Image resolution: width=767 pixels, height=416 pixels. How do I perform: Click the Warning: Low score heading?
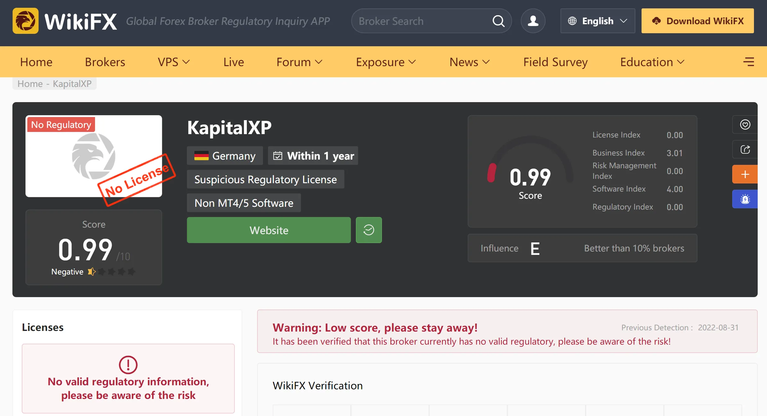point(375,328)
